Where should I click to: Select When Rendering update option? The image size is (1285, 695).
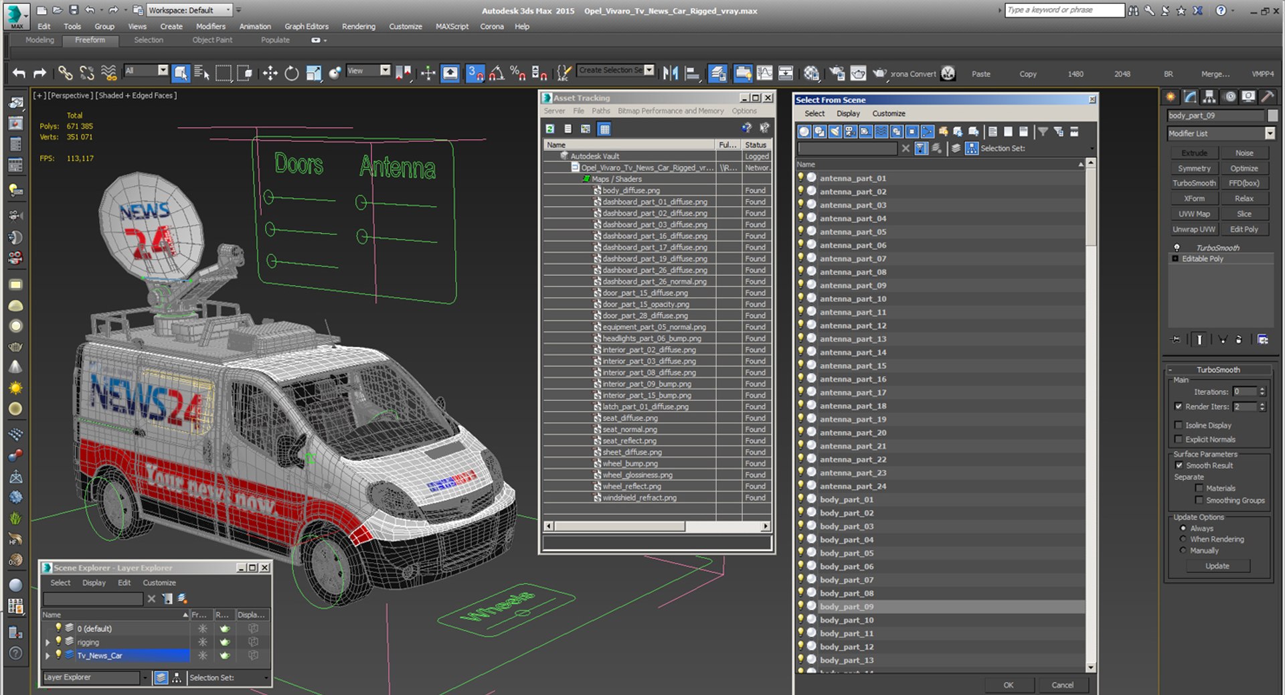pos(1183,539)
